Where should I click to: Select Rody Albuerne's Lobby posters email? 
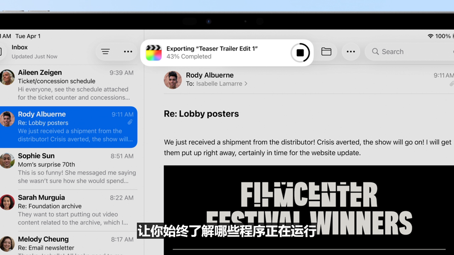(69, 127)
